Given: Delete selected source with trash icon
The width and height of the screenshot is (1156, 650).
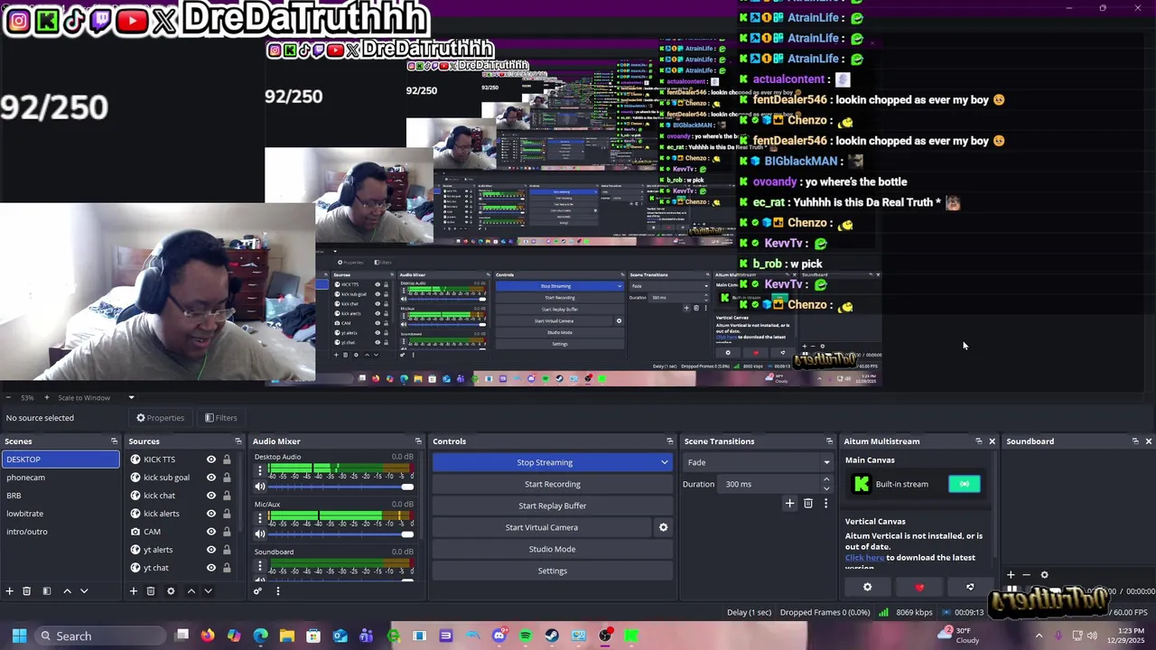Looking at the screenshot, I should tap(151, 591).
